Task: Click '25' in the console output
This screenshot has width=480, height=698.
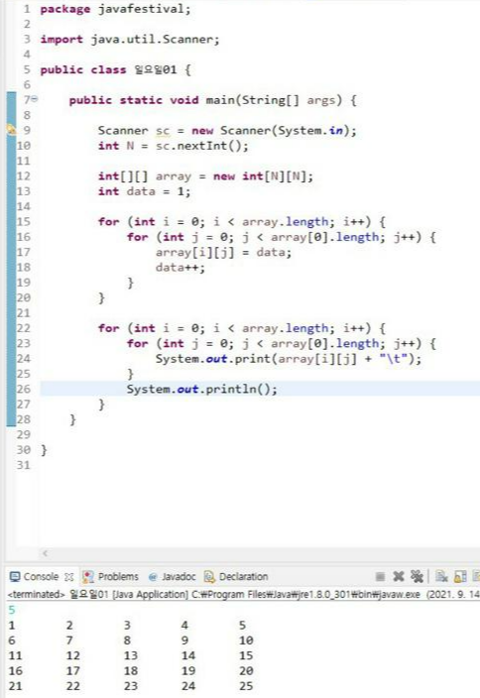Action: 246,685
